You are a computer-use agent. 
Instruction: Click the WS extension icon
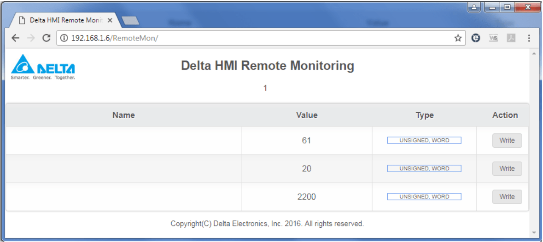point(493,38)
